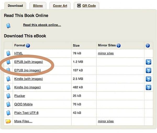Viewport: 157px width, 133px height.
Task: Click the book icon in Plain Text UTF-8 row
Action: [x=8, y=113]
